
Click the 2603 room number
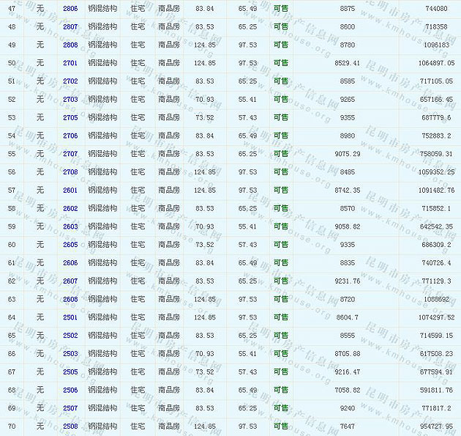[x=70, y=226]
